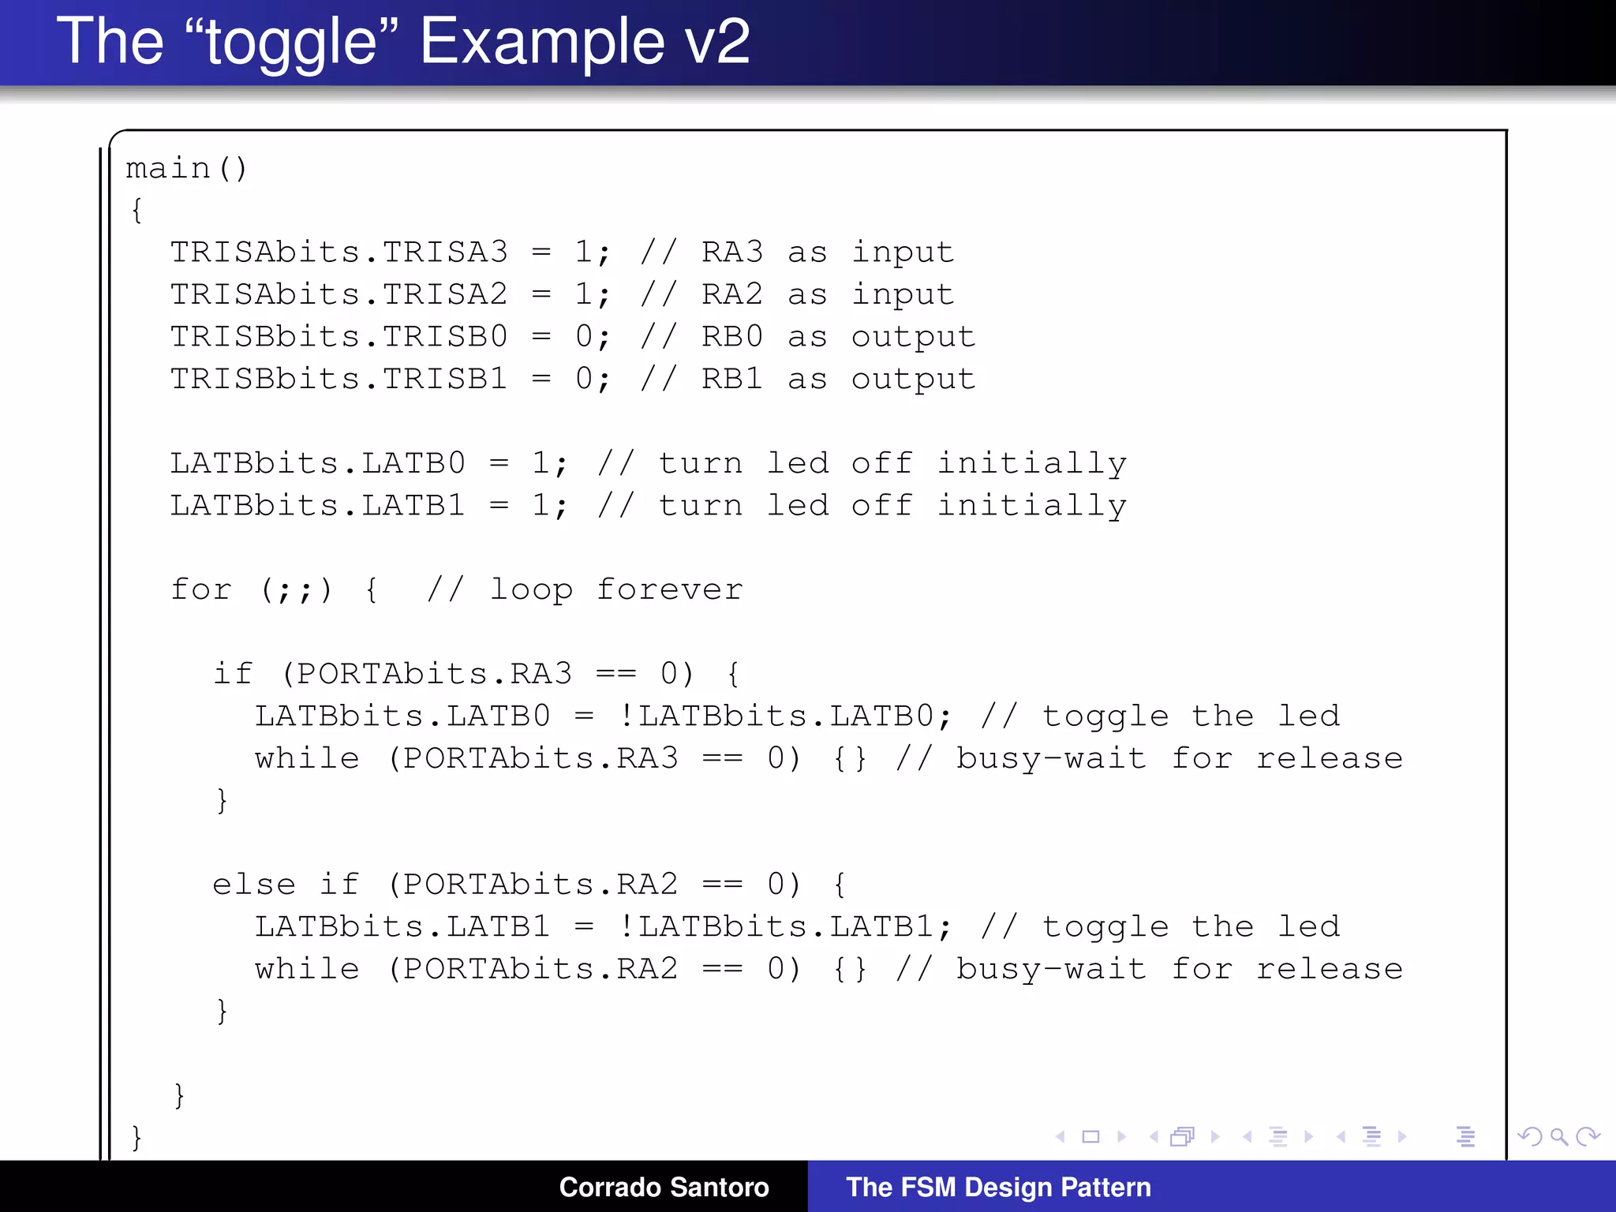Click the section lines navigation icon
This screenshot has height=1212, width=1616.
(1372, 1136)
